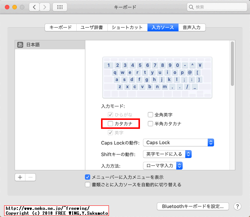Click the キーボード window title

125,7
